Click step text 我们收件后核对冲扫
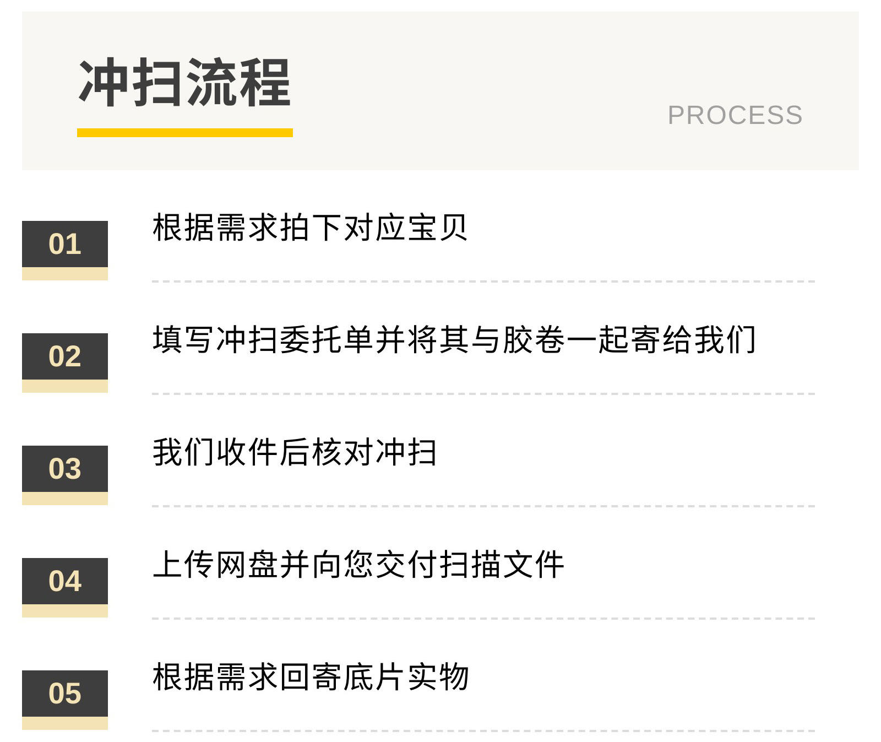This screenshot has width=881, height=742. (x=295, y=452)
